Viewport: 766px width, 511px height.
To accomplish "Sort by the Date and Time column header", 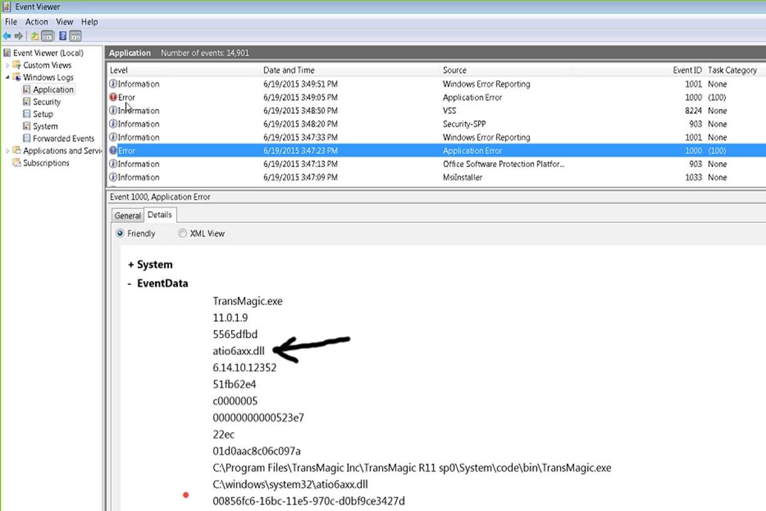I will (349, 70).
